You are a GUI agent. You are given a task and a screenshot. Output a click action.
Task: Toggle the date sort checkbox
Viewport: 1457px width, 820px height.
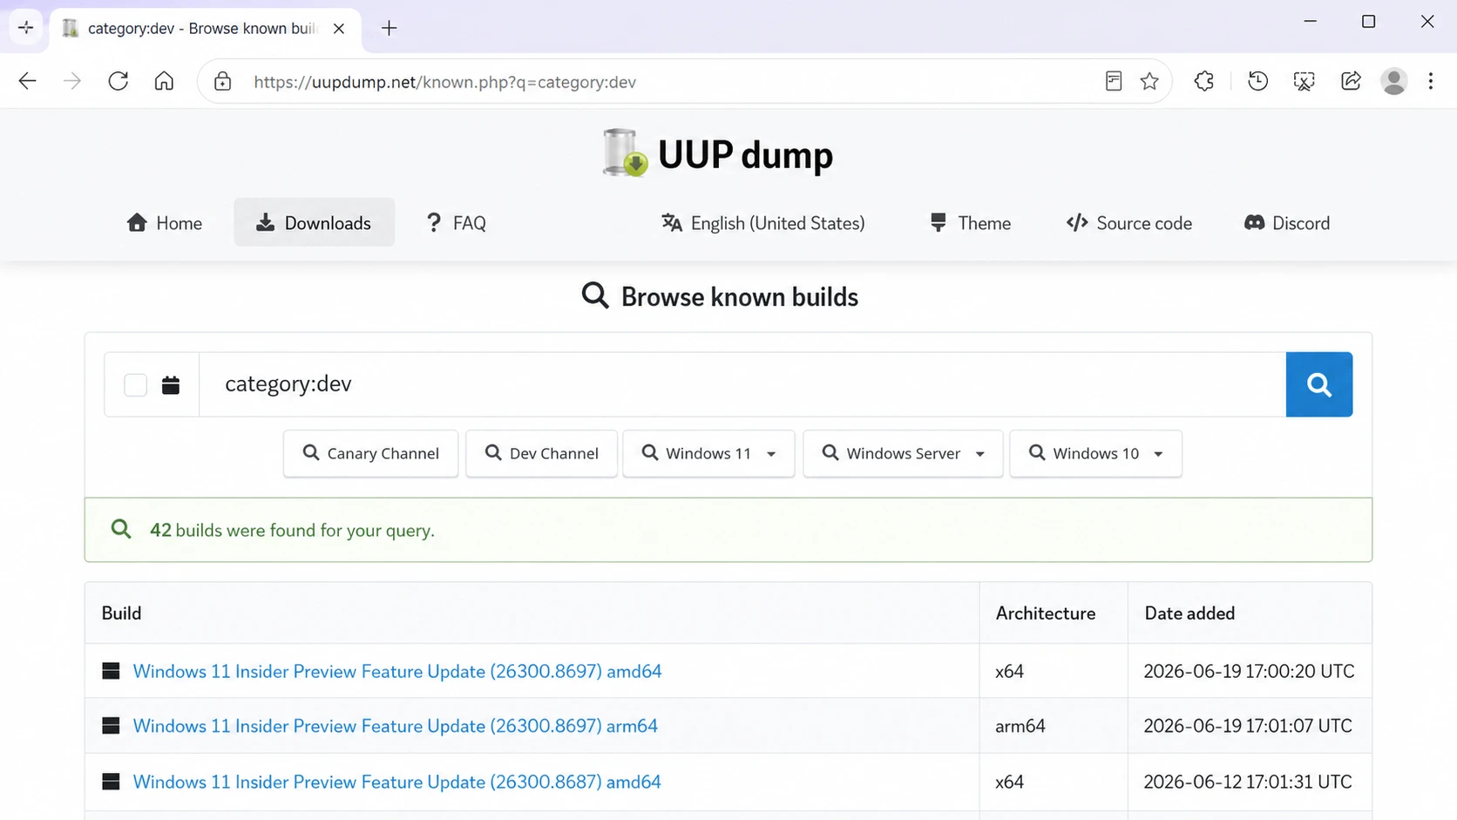point(135,385)
